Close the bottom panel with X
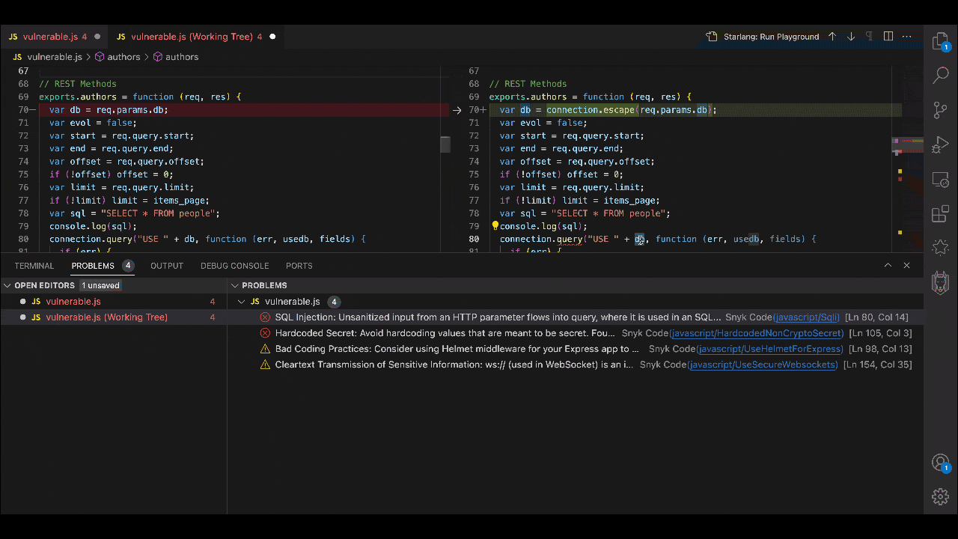The height and width of the screenshot is (539, 958). (x=906, y=265)
